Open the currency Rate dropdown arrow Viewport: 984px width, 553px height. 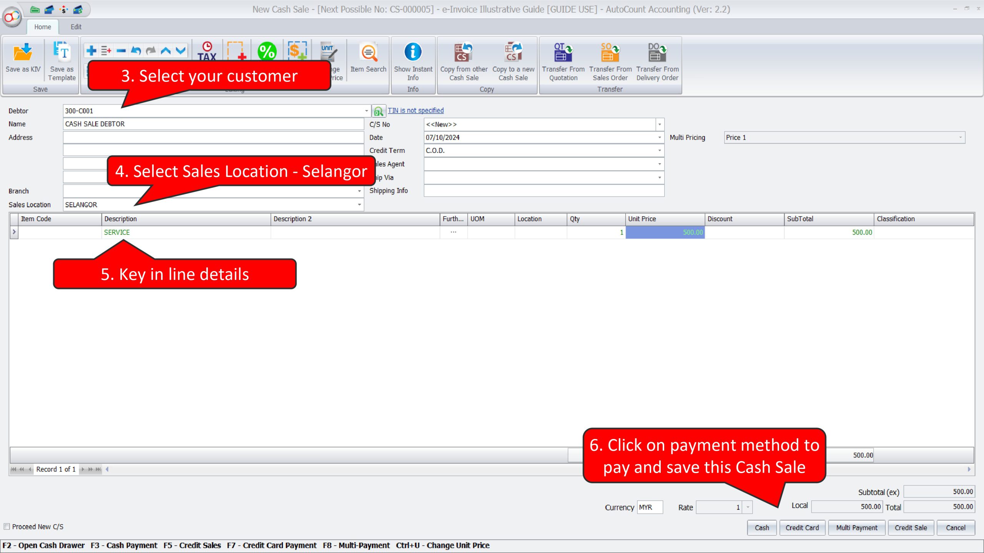click(x=748, y=507)
